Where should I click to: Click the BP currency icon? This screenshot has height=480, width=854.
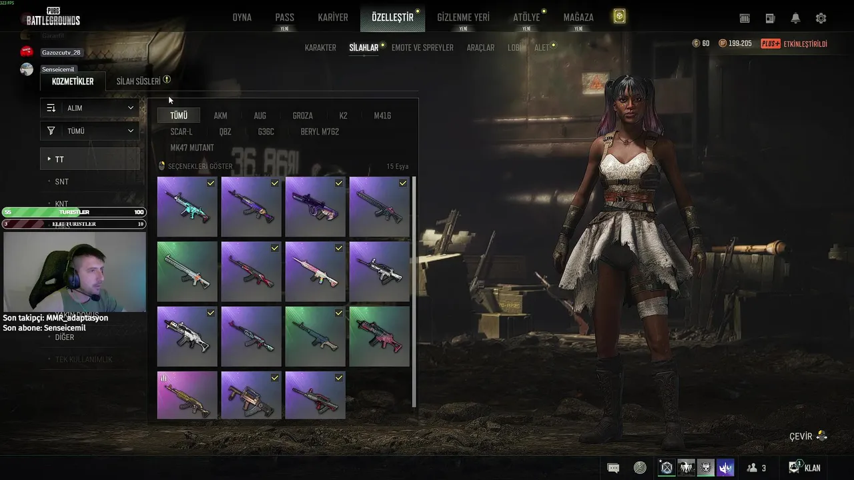(723, 43)
